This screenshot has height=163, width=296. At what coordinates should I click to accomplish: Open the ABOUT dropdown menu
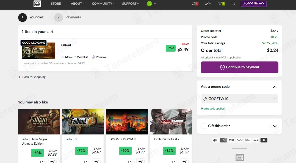(x=78, y=4)
